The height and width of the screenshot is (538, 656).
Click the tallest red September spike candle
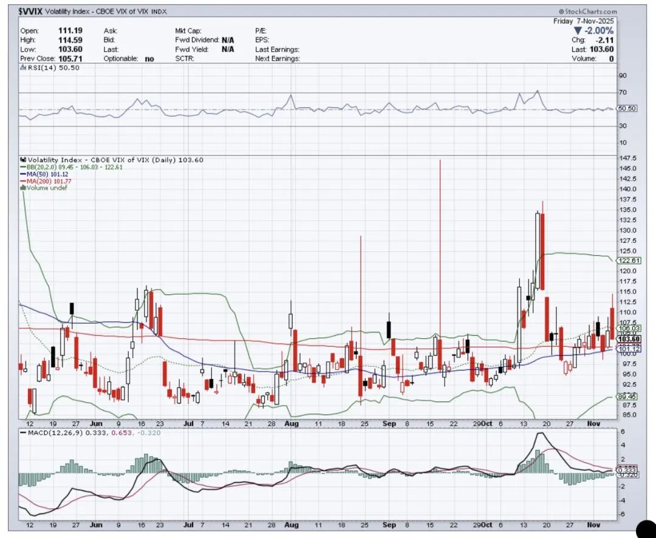point(440,264)
